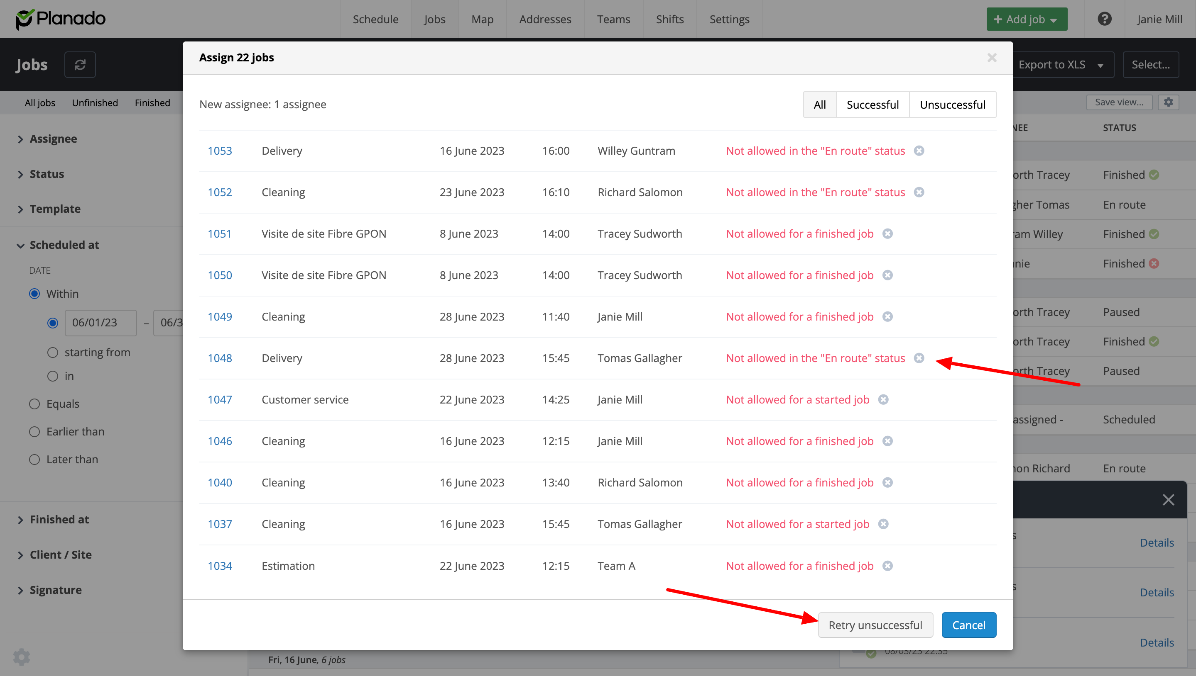The height and width of the screenshot is (676, 1196).
Task: Close the Assign 22 jobs dialog
Action: (x=992, y=58)
